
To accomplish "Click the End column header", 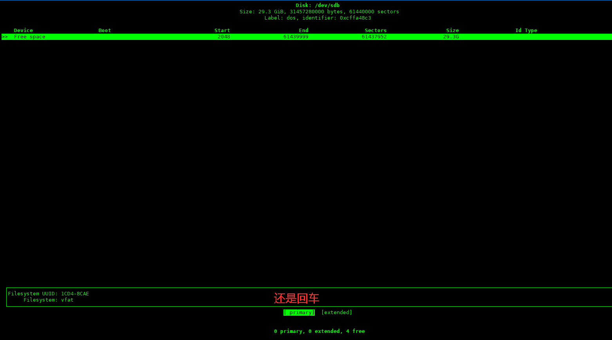I will 304,31.
